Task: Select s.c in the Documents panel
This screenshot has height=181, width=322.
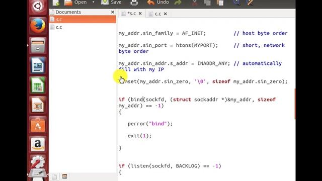Action: (x=83, y=20)
